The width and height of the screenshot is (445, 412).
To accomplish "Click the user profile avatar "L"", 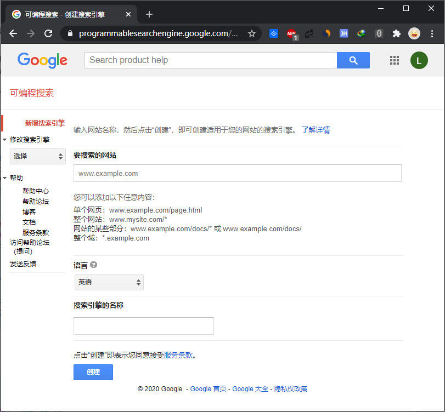I will coord(419,60).
